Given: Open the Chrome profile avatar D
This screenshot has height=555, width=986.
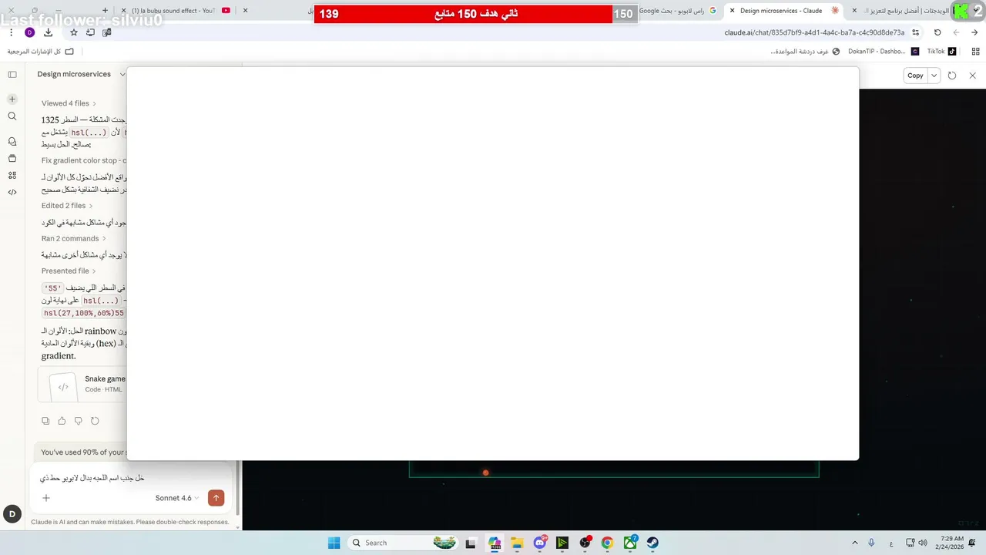Looking at the screenshot, I should pyautogui.click(x=29, y=32).
